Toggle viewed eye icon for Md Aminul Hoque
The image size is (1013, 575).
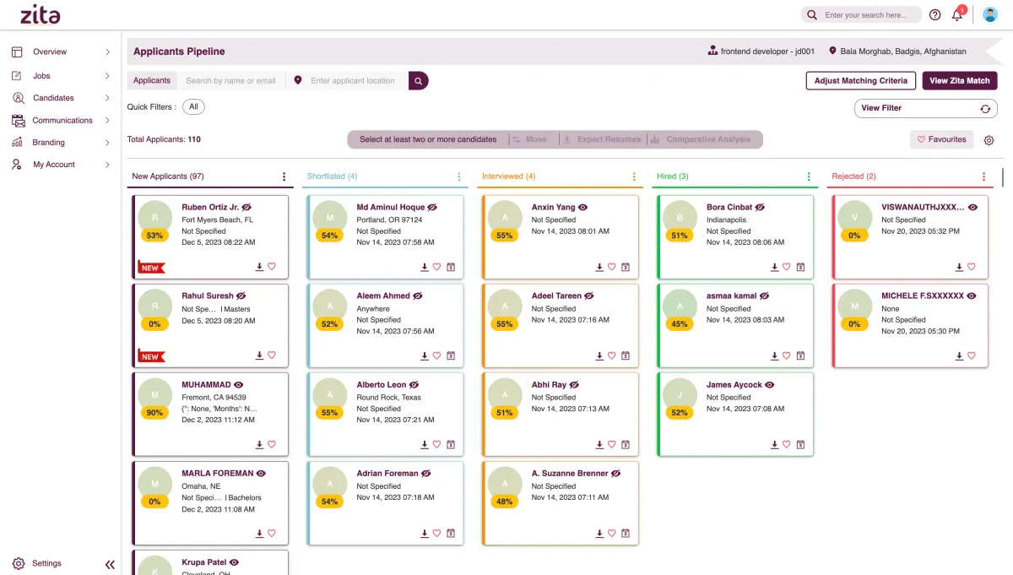point(432,207)
